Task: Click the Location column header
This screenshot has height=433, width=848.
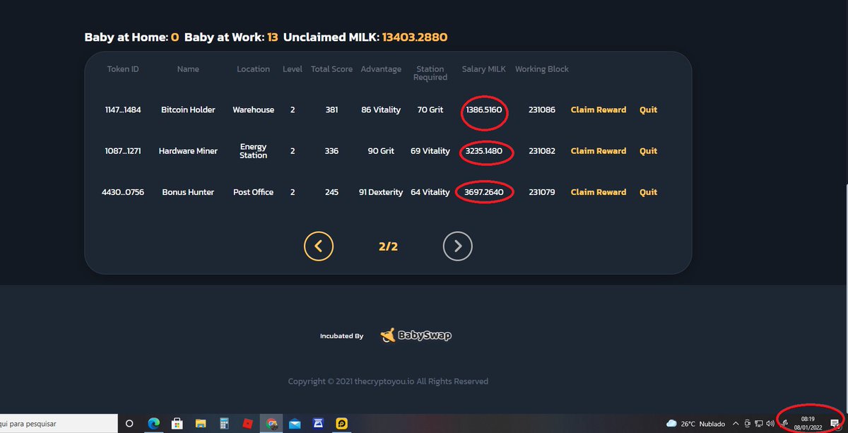Action: pyautogui.click(x=253, y=69)
